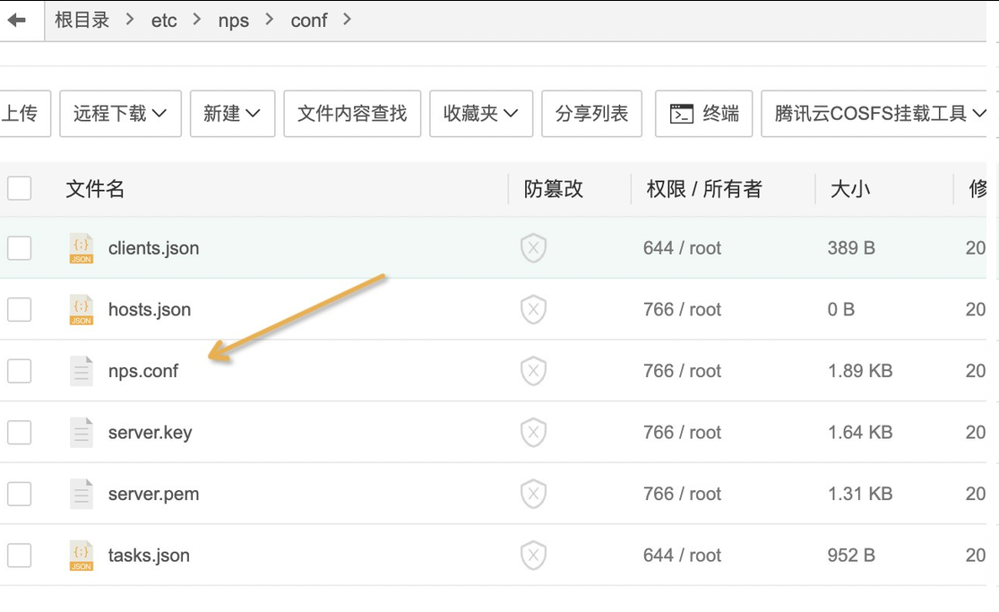Toggle tamper-proof shield for hosts.json
Screen dimensions: 999x612
(533, 309)
